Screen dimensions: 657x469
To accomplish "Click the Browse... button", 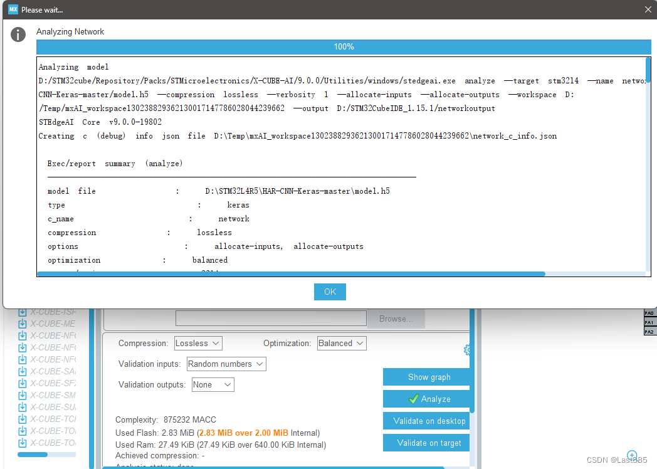I will pos(396,319).
